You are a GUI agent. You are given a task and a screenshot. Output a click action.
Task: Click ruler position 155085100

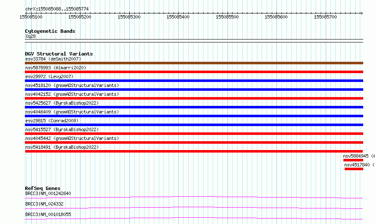click(31, 17)
